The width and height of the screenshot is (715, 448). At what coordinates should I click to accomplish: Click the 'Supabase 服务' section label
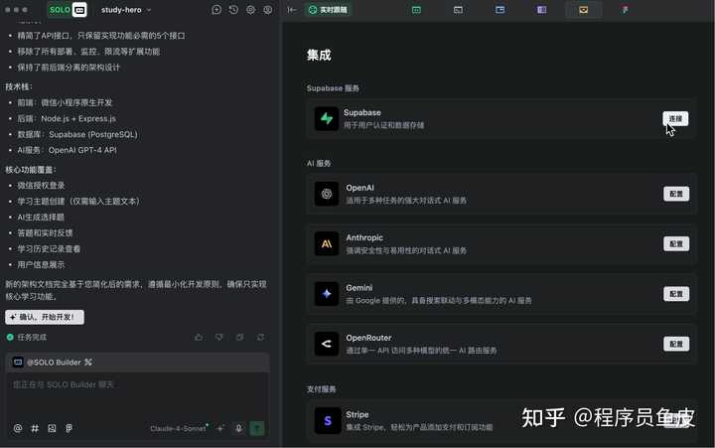pos(333,88)
